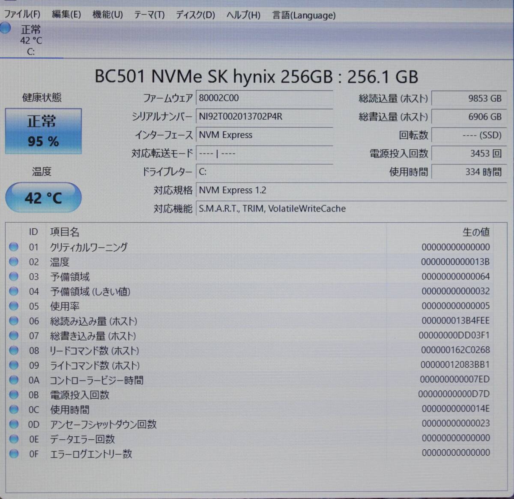The image size is (514, 499).
Task: Open the テーマ(T) menu
Action: pos(149,15)
